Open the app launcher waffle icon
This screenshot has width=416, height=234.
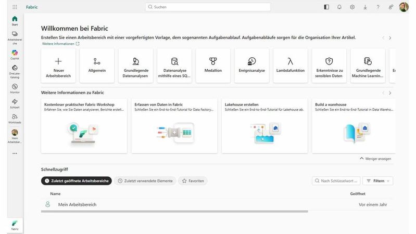point(15,7)
